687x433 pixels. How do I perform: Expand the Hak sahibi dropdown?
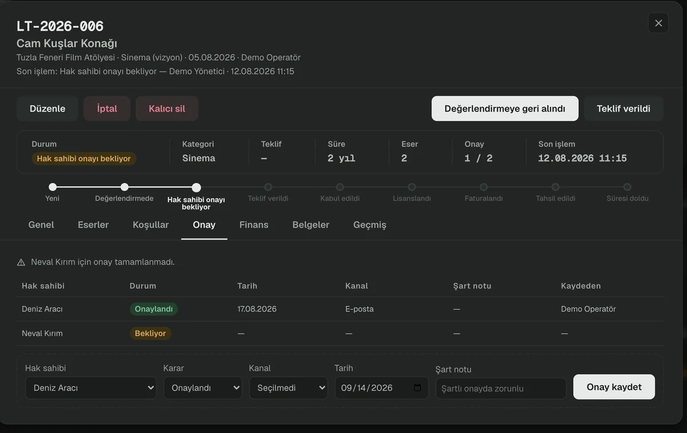click(x=91, y=388)
